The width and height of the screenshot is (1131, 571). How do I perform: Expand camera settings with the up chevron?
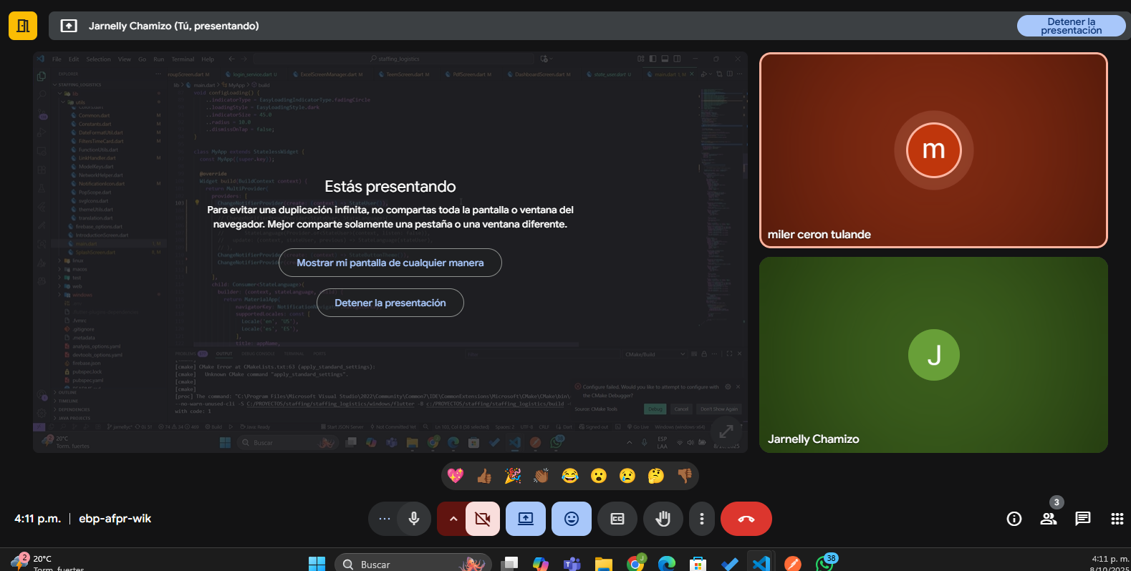point(453,519)
